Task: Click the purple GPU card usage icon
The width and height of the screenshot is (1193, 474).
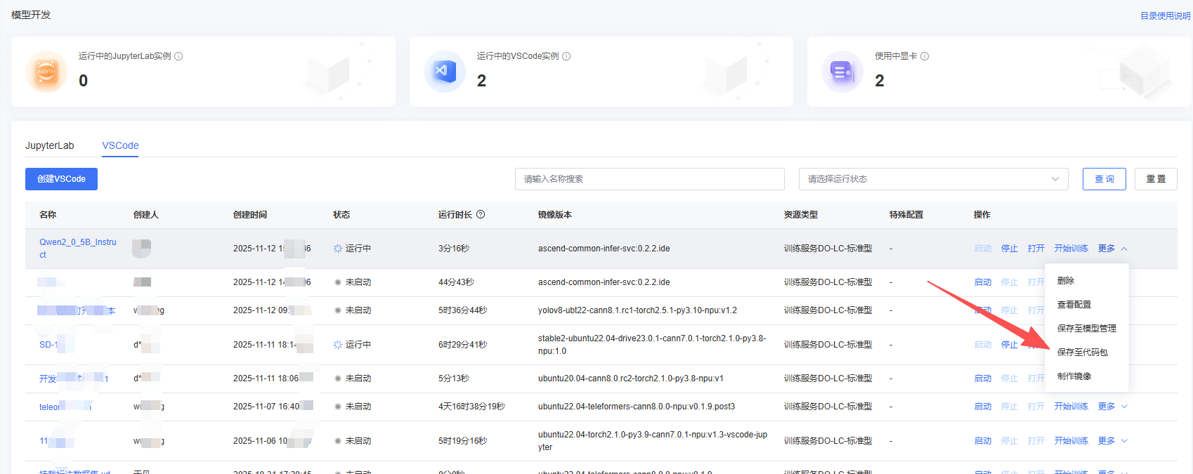Action: pos(842,72)
